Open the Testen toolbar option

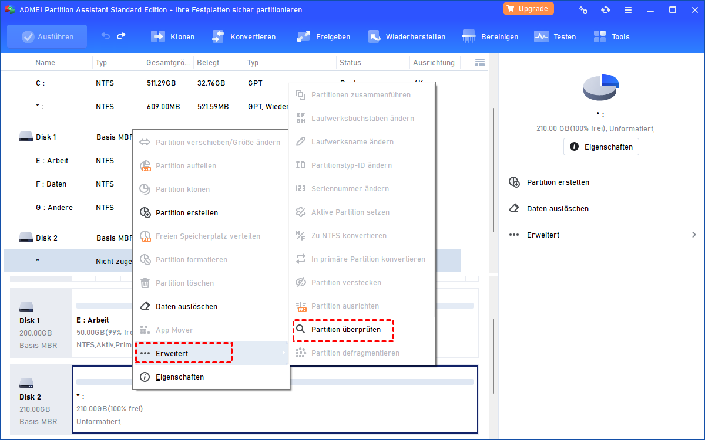coord(555,36)
